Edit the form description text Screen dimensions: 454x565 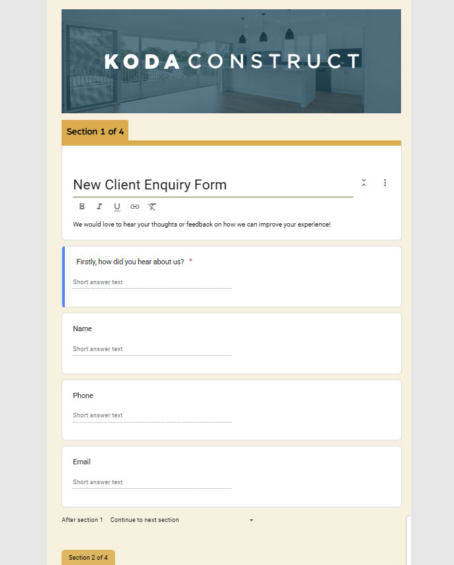(201, 224)
